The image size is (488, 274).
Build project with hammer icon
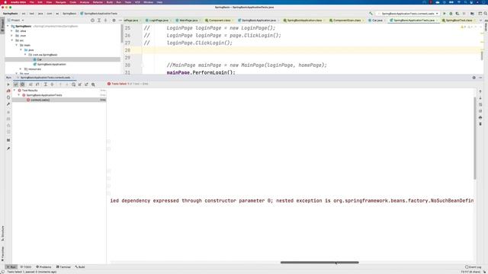371,14
